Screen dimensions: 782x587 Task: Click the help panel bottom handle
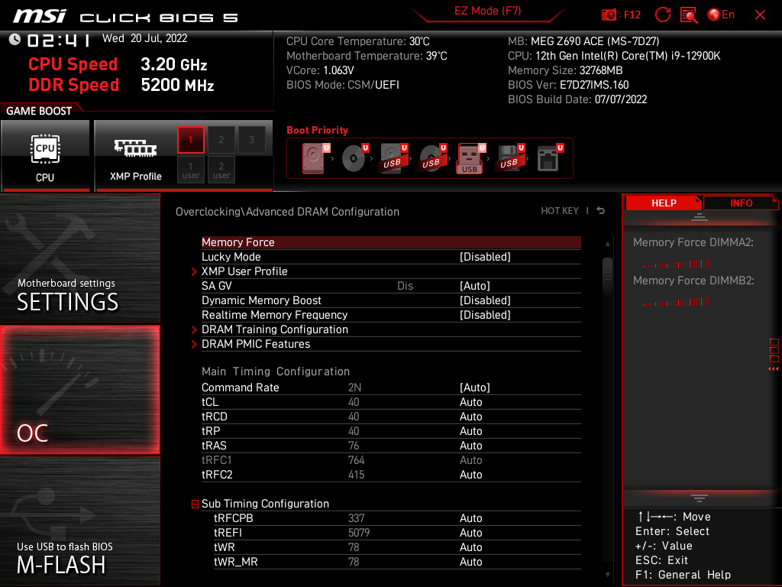pyautogui.click(x=700, y=498)
